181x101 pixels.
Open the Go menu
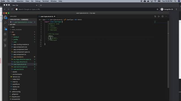pyautogui.click(x=32, y=1)
